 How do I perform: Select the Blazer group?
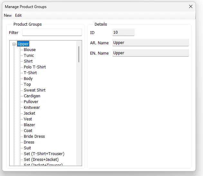pos(29,125)
